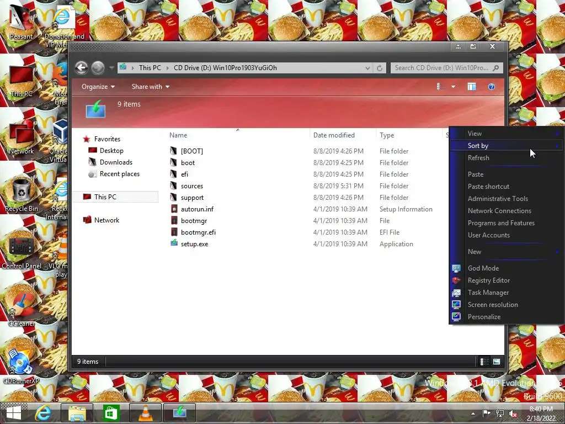Screen dimensions: 565x424
Task: Open the blue Help icon
Action: (492, 87)
